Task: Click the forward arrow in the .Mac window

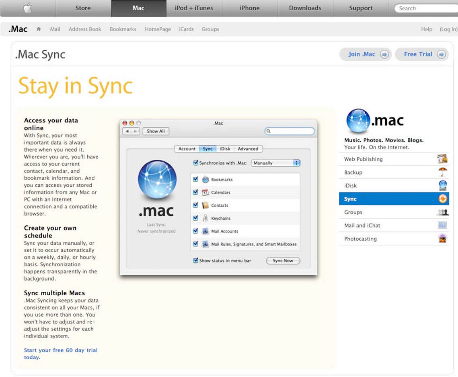Action: pyautogui.click(x=136, y=131)
